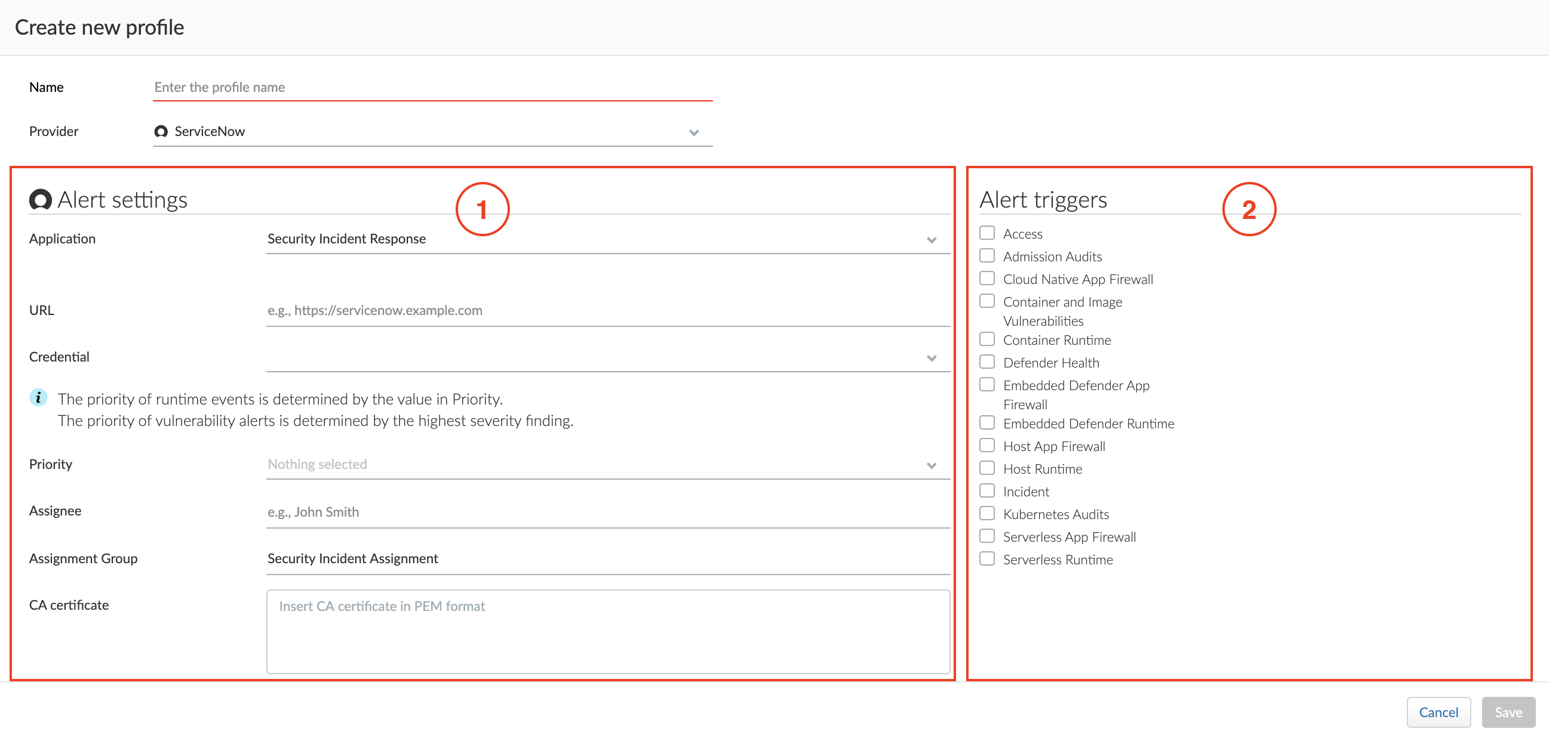This screenshot has height=741, width=1549.
Task: Expand the Priority dropdown arrow
Action: pos(932,465)
